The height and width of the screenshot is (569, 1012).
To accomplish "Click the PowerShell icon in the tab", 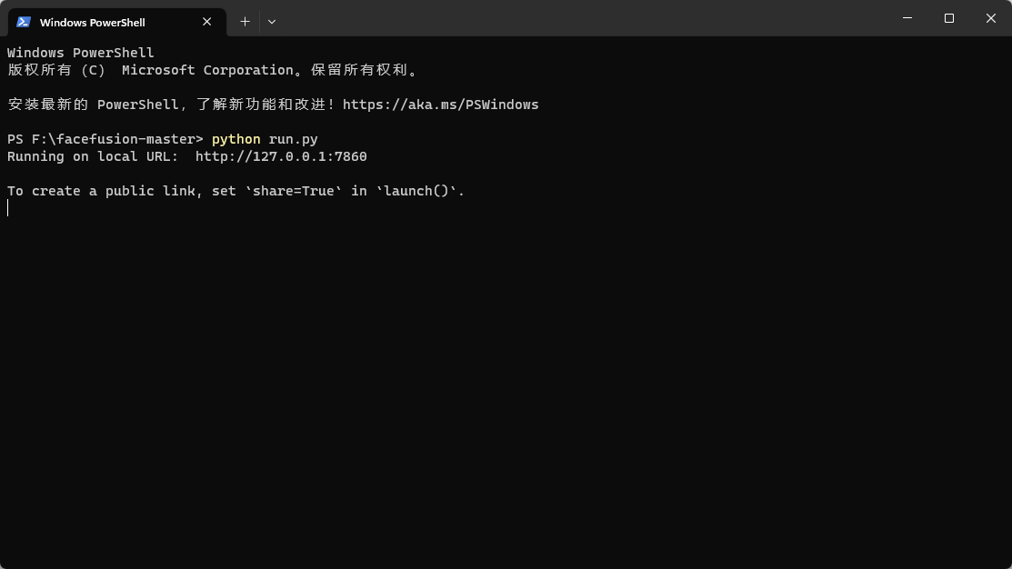I will pyautogui.click(x=24, y=22).
